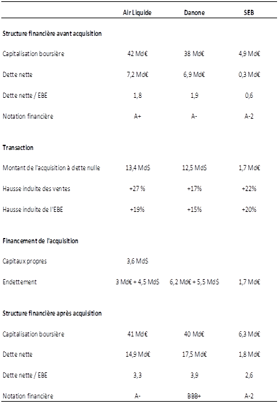Click the Structure financière avant acquisition heading
This screenshot has width=279, height=403.
point(52,33)
